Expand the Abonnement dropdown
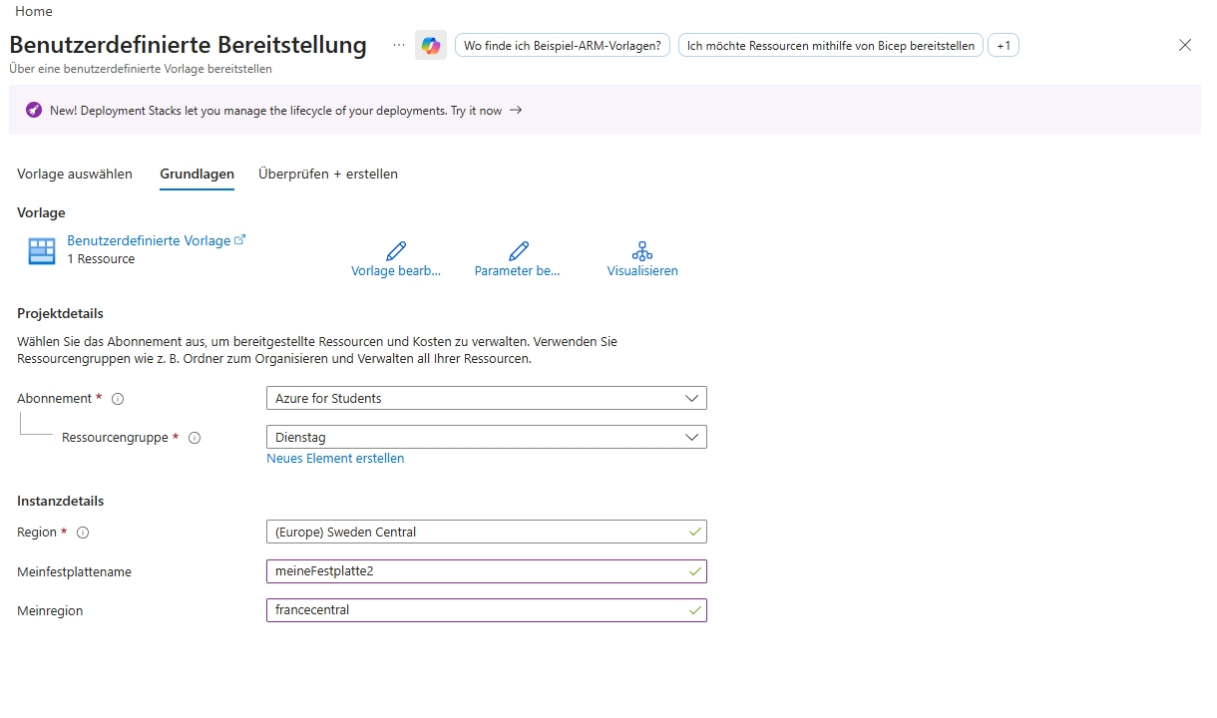The width and height of the screenshot is (1217, 718). [486, 398]
